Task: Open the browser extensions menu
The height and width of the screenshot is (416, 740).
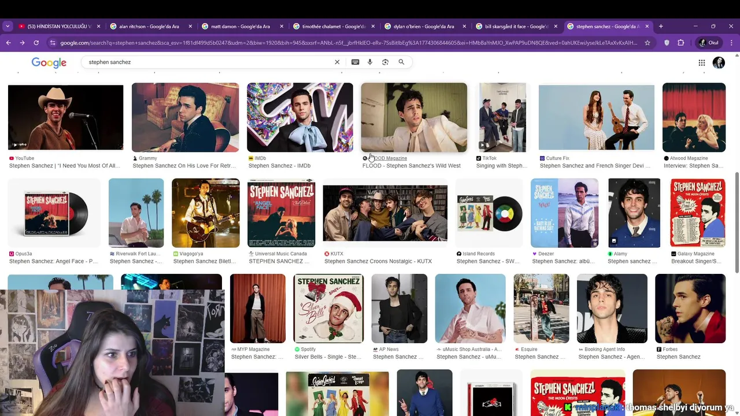Action: pyautogui.click(x=681, y=43)
